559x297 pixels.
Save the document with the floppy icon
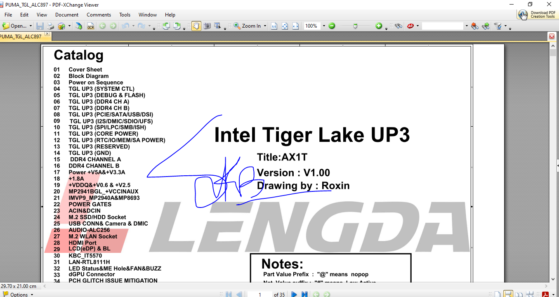40,26
